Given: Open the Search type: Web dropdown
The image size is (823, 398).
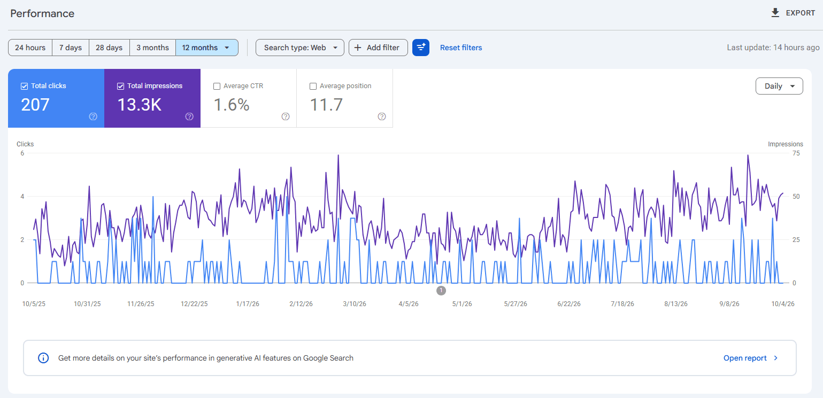Looking at the screenshot, I should [300, 48].
